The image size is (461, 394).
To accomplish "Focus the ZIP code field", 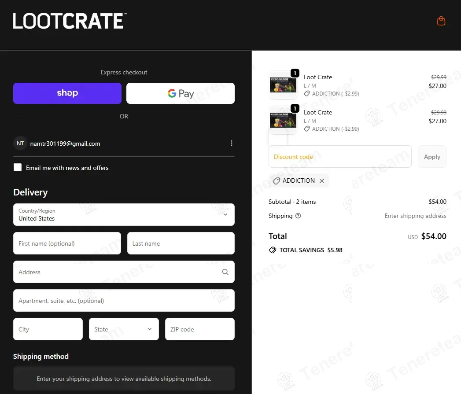I will 199,329.
